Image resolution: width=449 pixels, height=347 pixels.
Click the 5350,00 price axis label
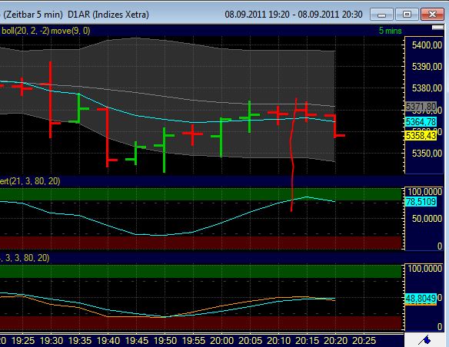coord(427,154)
